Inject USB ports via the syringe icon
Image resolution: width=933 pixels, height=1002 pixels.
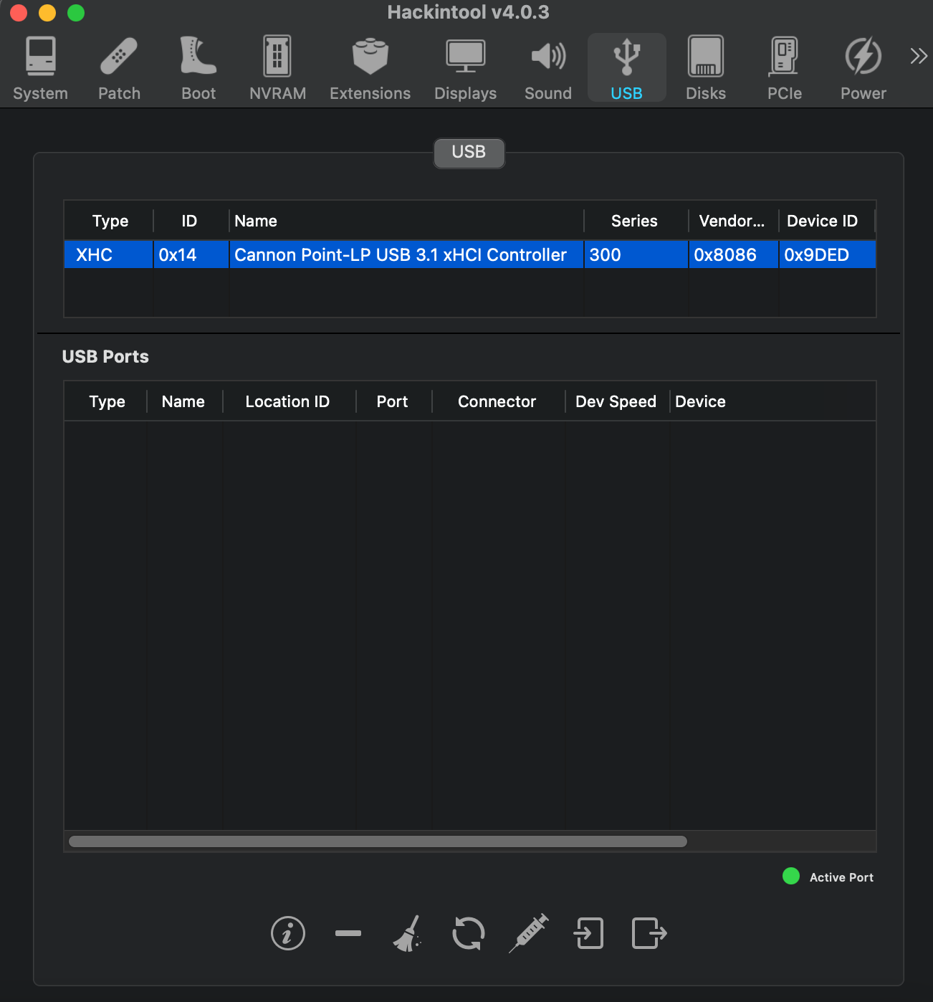tap(528, 933)
